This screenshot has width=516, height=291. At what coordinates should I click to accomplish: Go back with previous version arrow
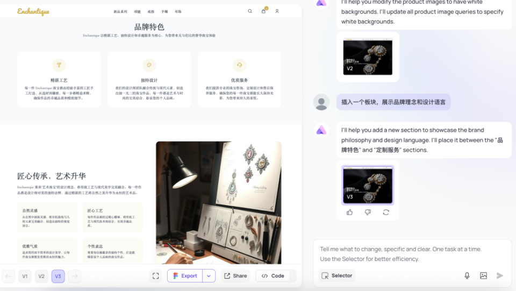(x=9, y=276)
